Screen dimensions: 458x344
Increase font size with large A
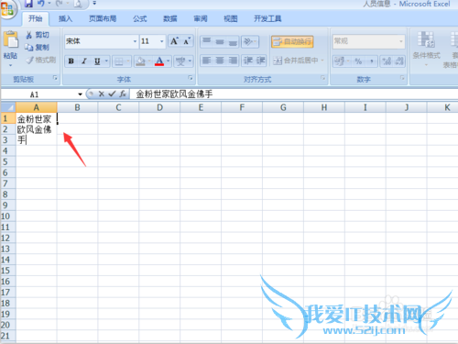click(174, 41)
